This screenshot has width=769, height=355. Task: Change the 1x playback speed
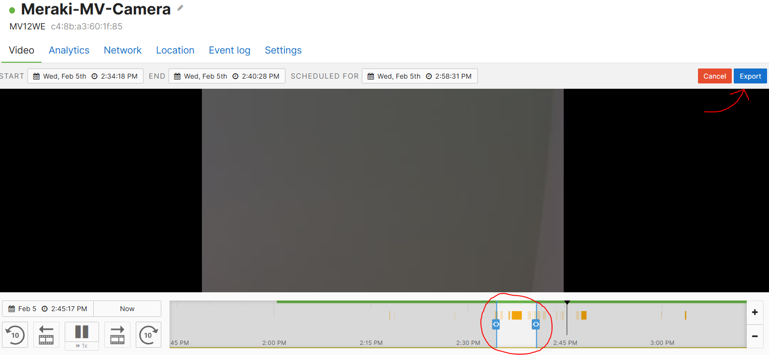(82, 346)
